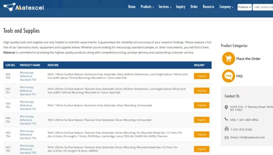Viewport: 273px width, 155px height.
Task: Click the orange FAQ bubble icon
Action: point(228,76)
